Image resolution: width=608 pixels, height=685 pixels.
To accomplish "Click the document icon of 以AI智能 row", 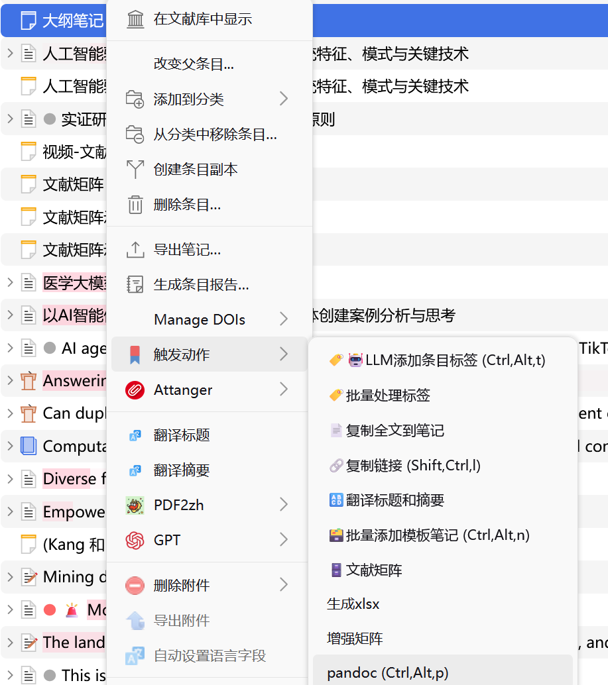I will (x=29, y=315).
